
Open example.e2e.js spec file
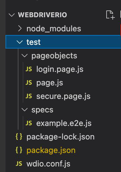[x=64, y=123]
